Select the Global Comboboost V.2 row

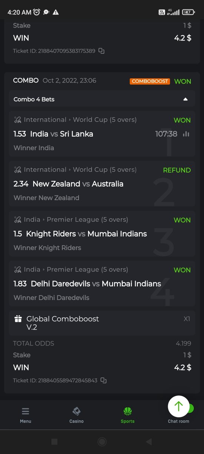102,323
